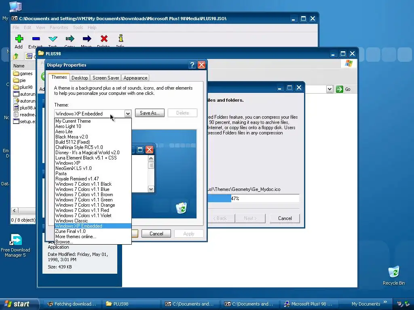Select the setup file in 7-Zip list
This screenshot has height=310, width=414.
[24, 121]
